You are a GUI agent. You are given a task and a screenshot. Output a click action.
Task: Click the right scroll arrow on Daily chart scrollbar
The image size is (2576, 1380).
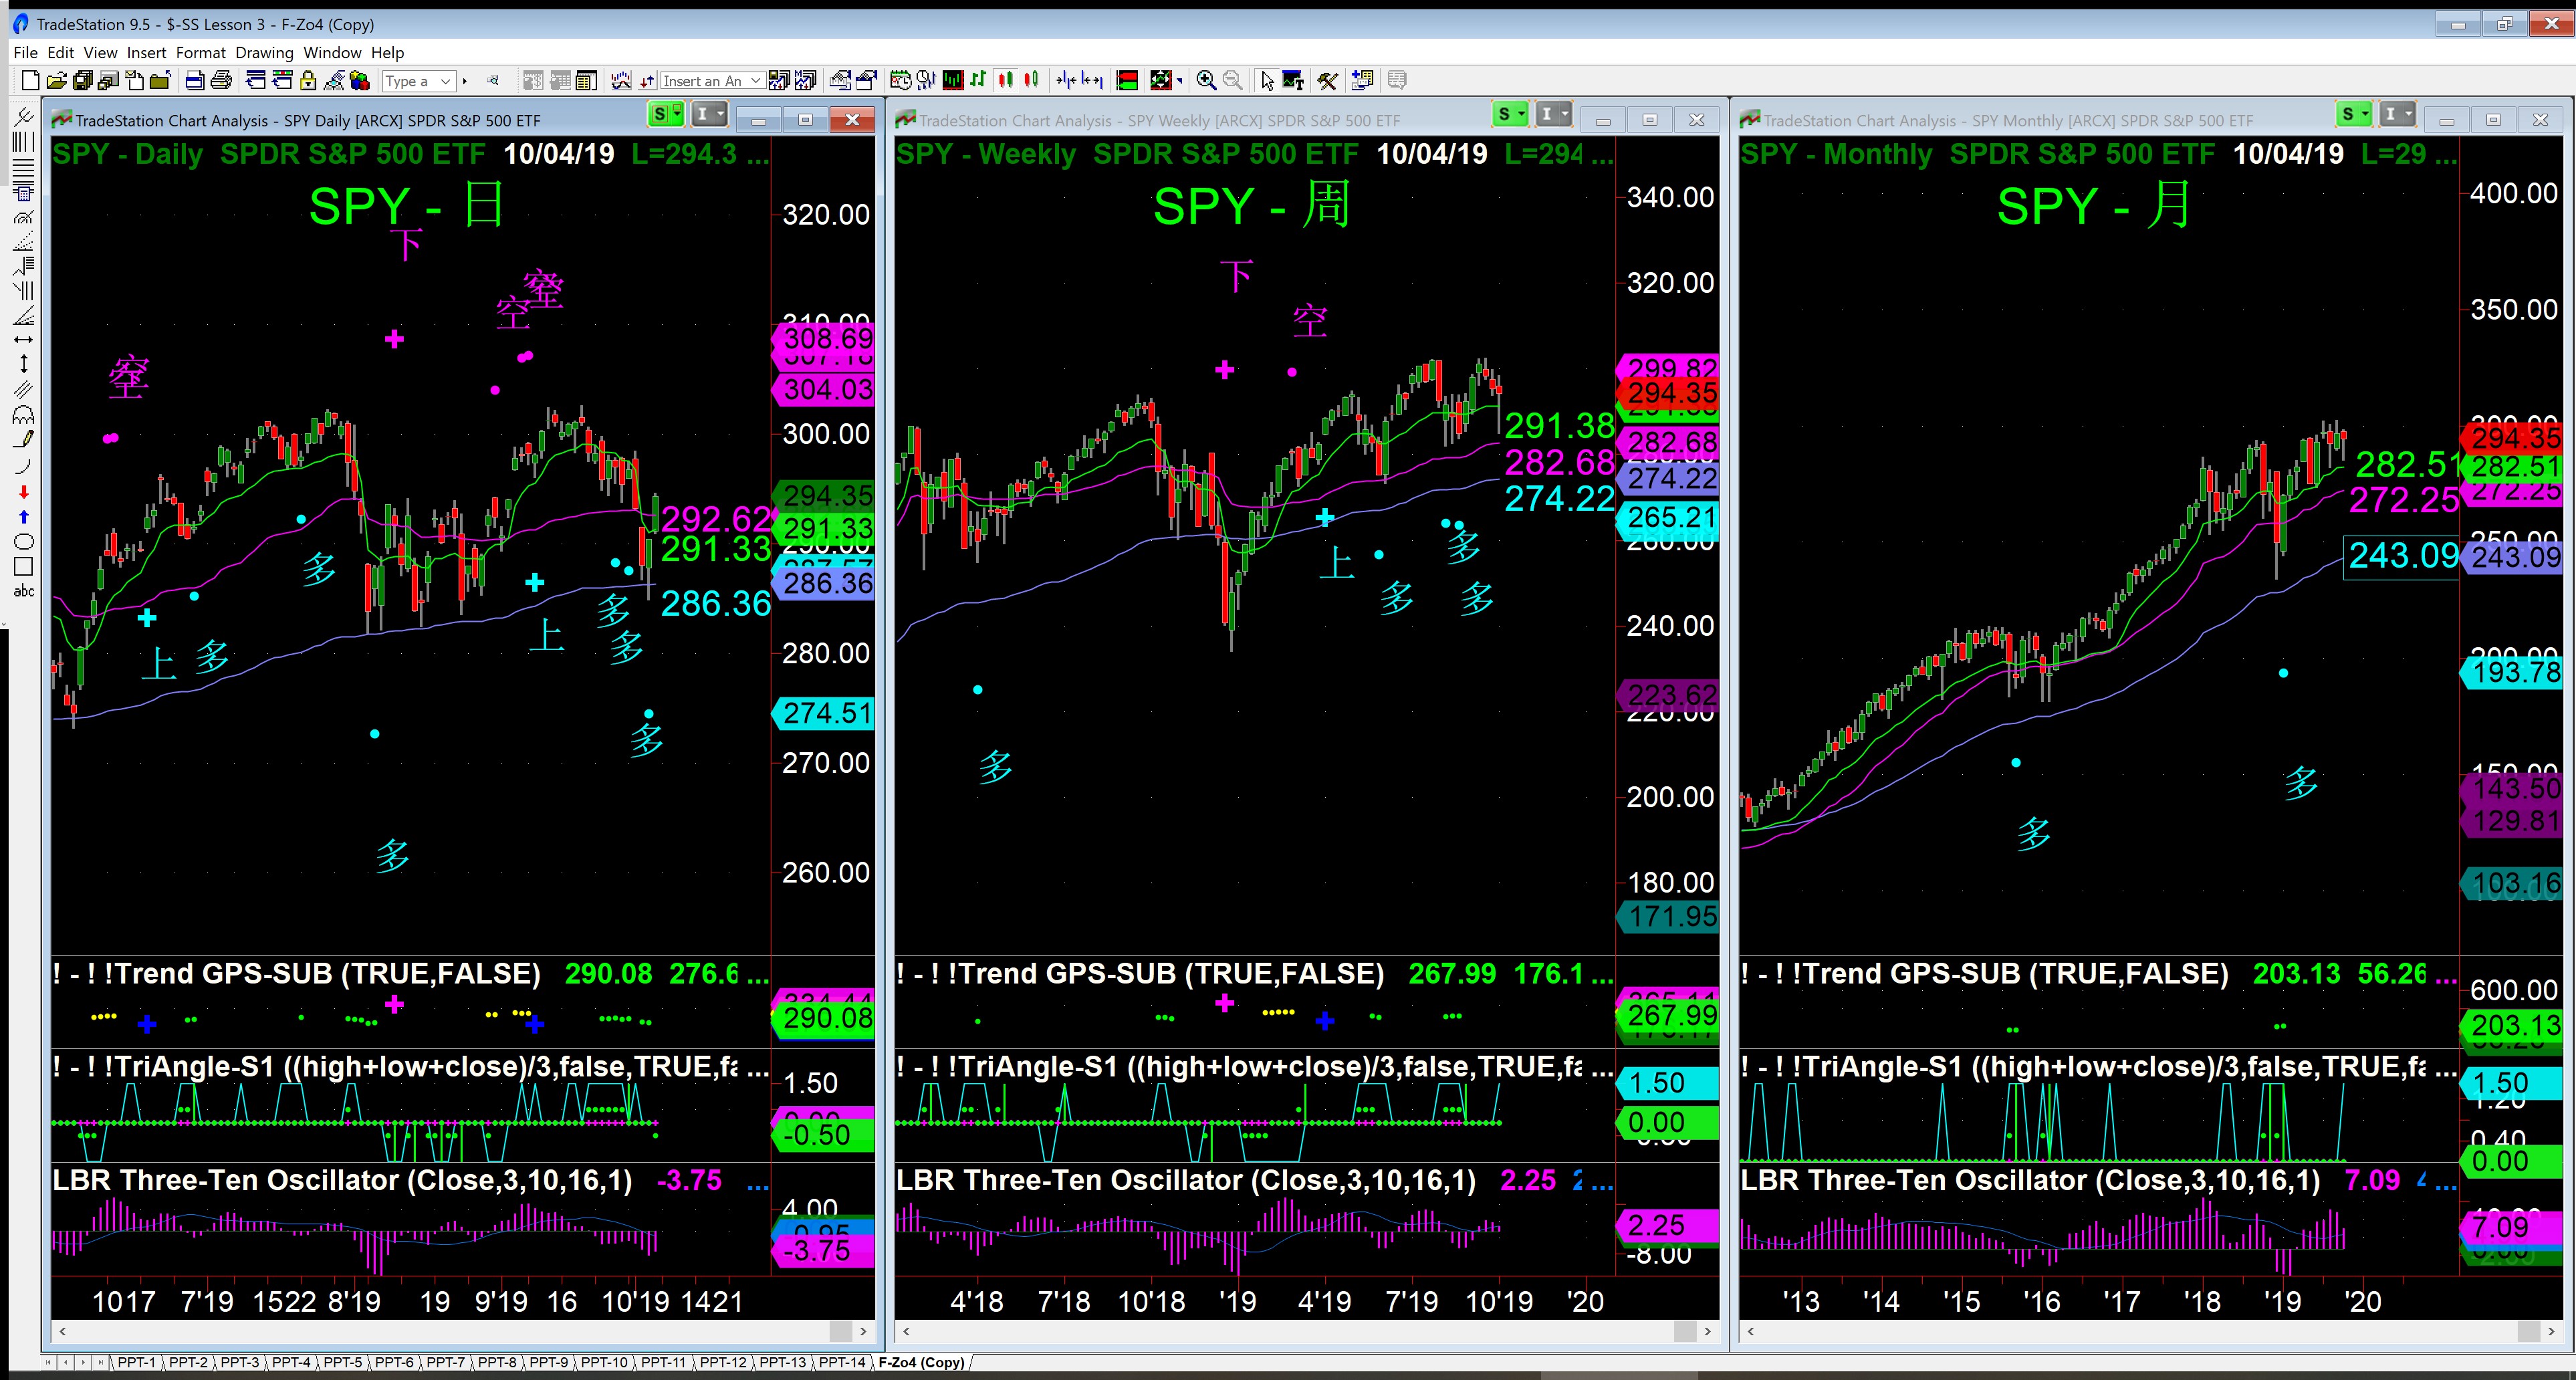864,1331
